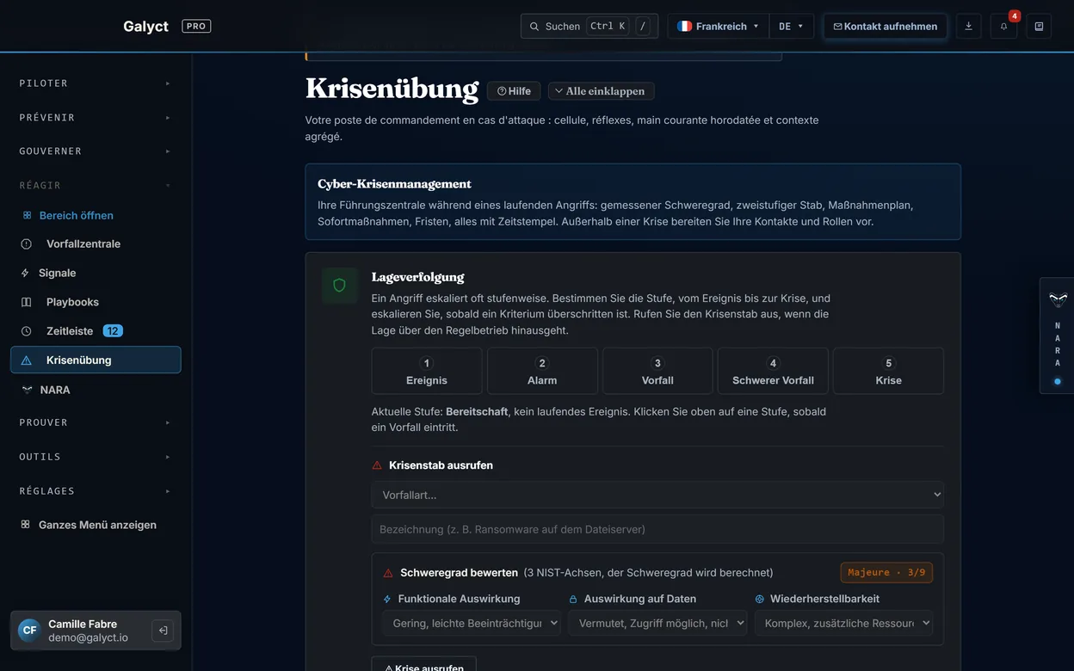Go to Signale in the sidebar
The image size is (1074, 671).
(x=96, y=273)
